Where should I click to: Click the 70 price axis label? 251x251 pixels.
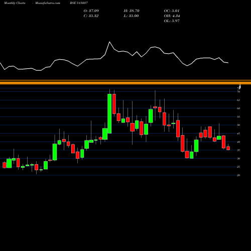[238, 92]
